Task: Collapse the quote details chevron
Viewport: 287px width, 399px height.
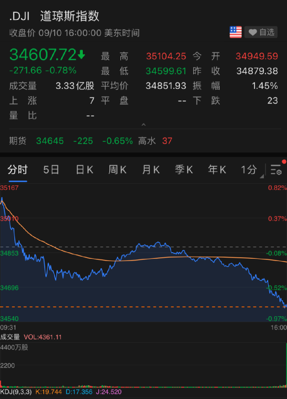Action: pyautogui.click(x=143, y=124)
